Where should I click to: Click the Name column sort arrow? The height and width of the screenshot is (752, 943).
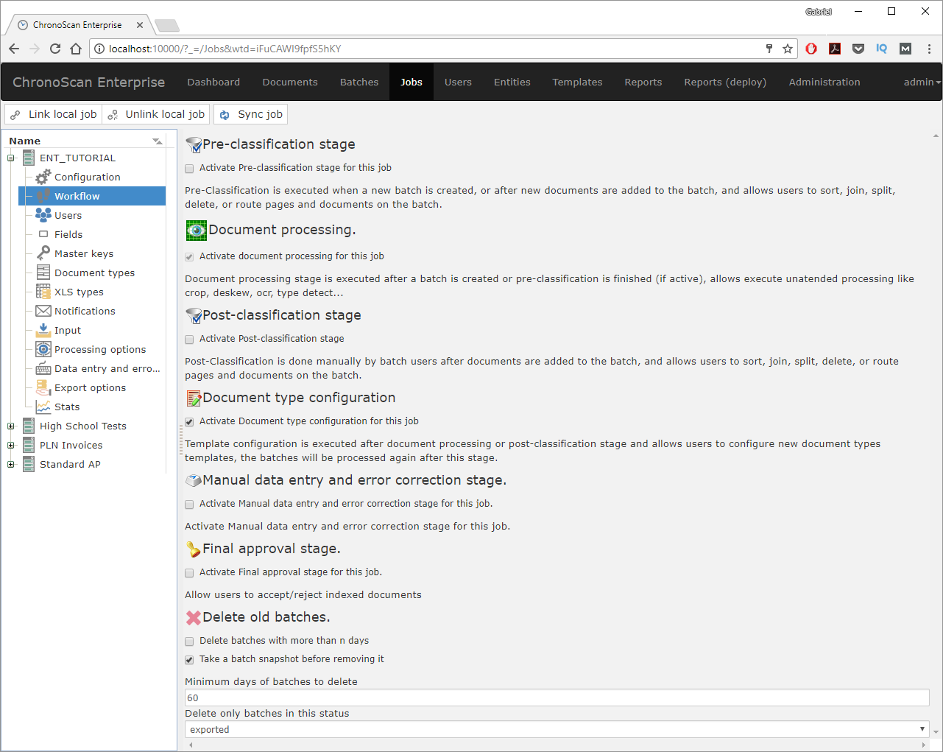[157, 141]
